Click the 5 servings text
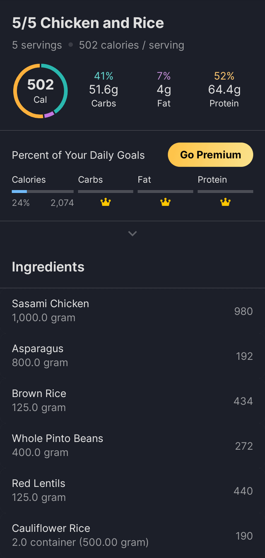 tap(37, 45)
